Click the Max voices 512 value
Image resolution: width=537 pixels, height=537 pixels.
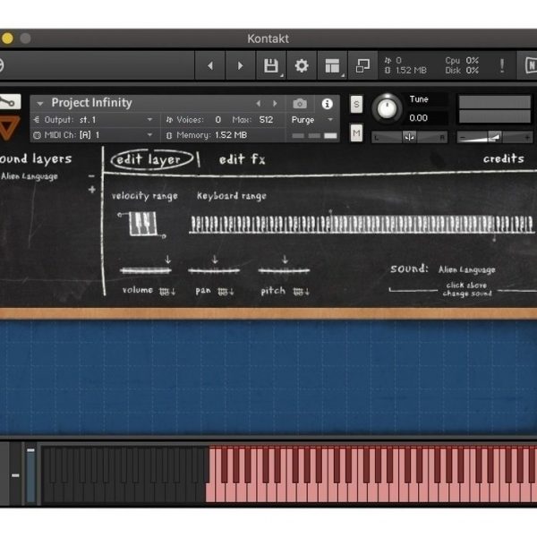pyautogui.click(x=266, y=120)
